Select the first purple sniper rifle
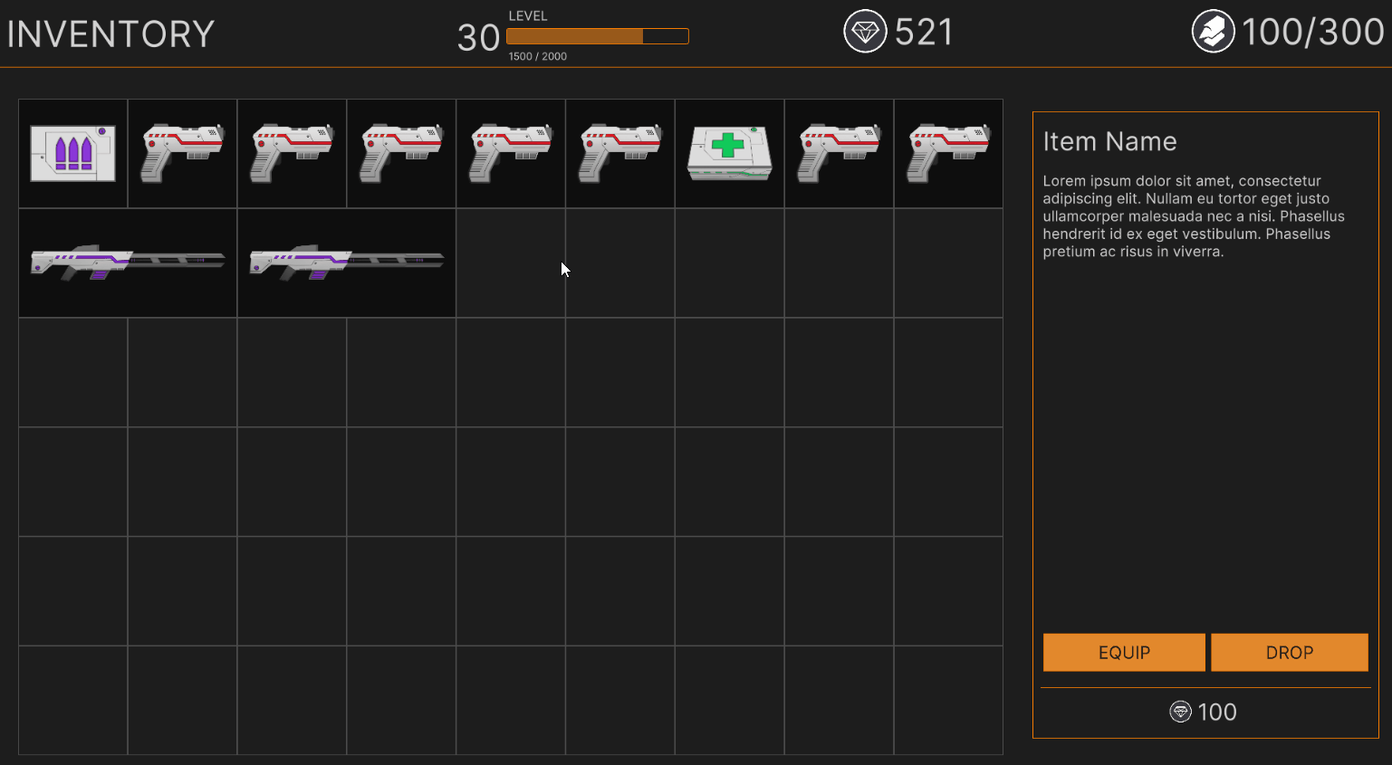 [x=128, y=263]
